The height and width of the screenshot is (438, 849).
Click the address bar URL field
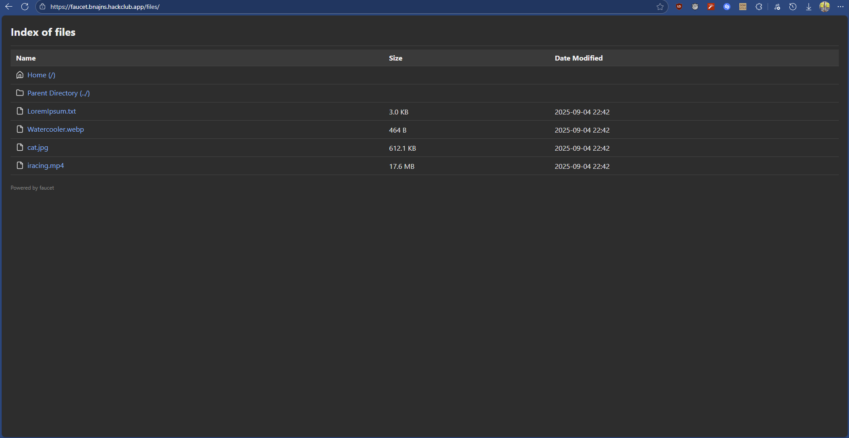(x=310, y=7)
